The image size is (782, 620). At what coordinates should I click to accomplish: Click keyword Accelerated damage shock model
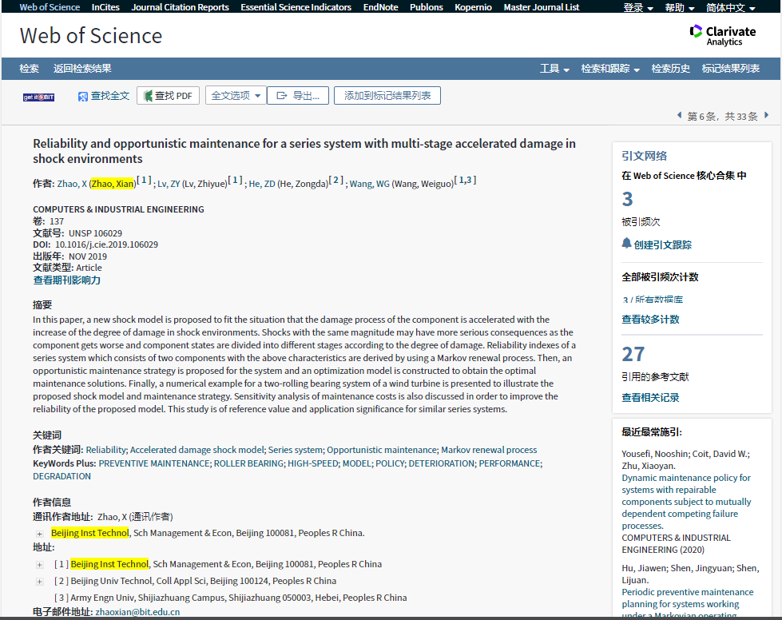(x=197, y=450)
